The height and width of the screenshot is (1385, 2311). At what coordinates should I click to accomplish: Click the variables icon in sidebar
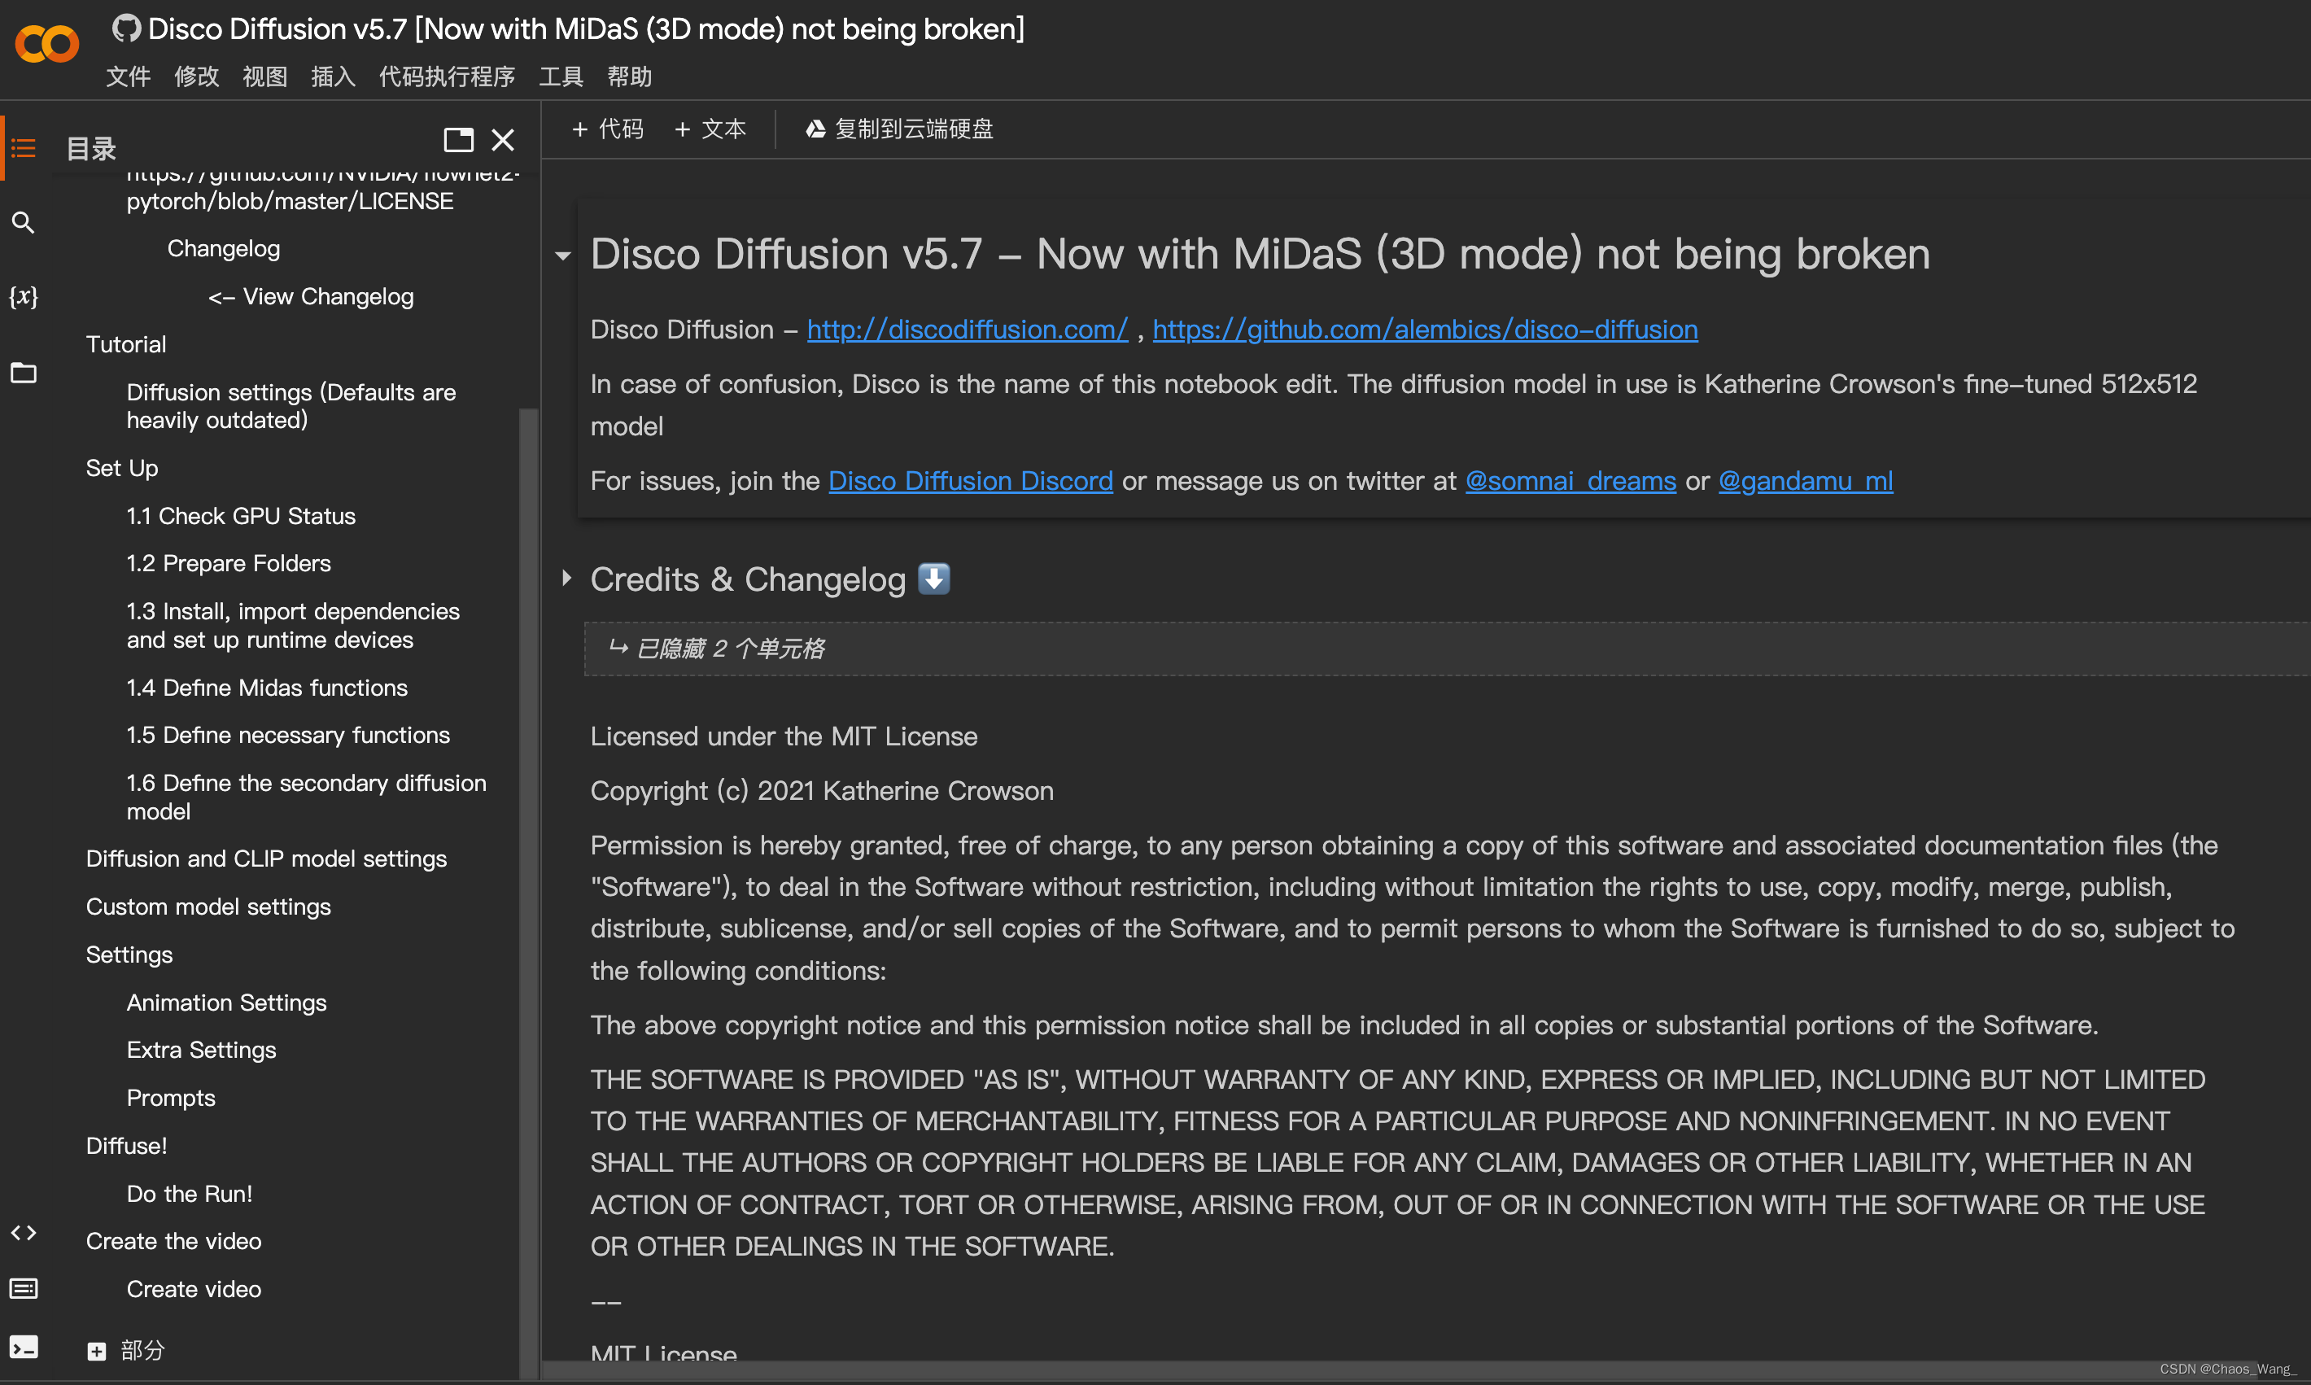[x=24, y=297]
